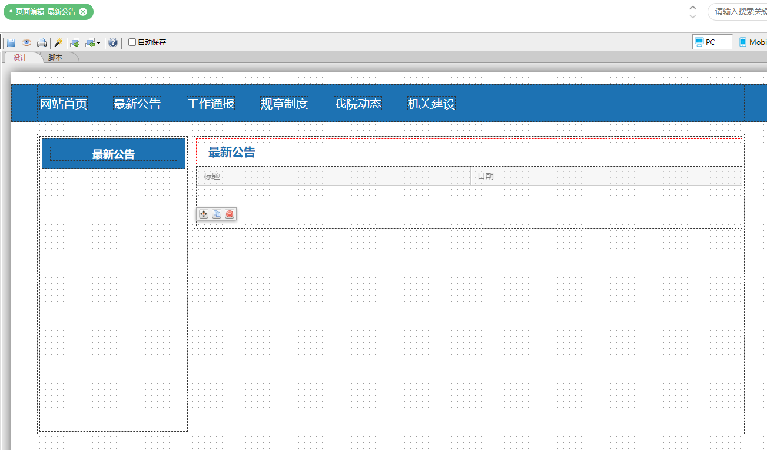Image resolution: width=767 pixels, height=450 pixels.
Task: Click the 日期 table column header
Action: click(x=606, y=176)
